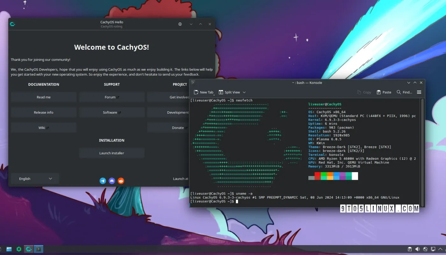Expand the New Tab profile dropdown arrow
This screenshot has height=255, width=446.
tap(214, 95)
